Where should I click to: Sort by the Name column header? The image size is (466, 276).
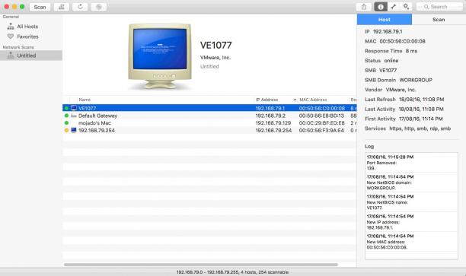85,100
